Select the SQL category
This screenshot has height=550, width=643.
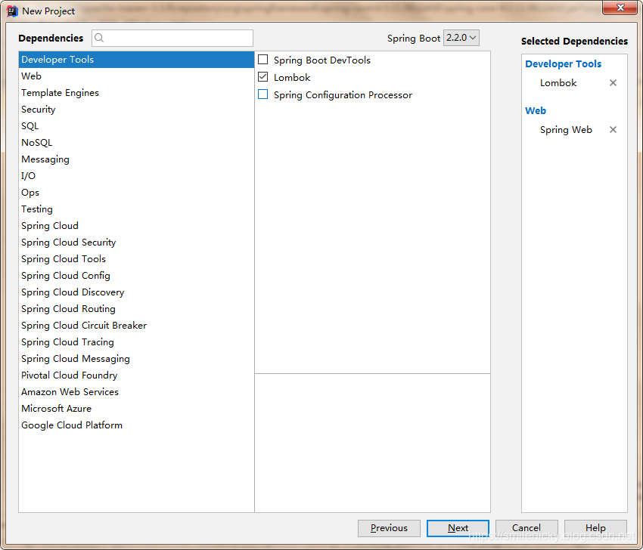[136, 126]
